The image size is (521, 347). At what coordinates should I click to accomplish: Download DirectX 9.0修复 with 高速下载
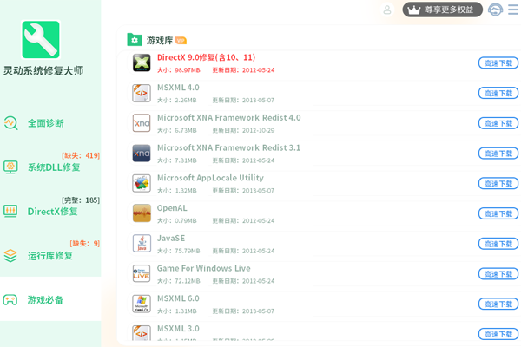pos(498,62)
